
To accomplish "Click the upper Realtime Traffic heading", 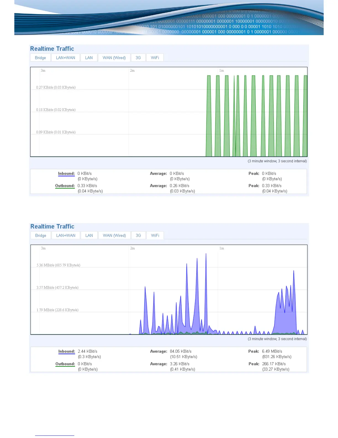I will click(52, 49).
